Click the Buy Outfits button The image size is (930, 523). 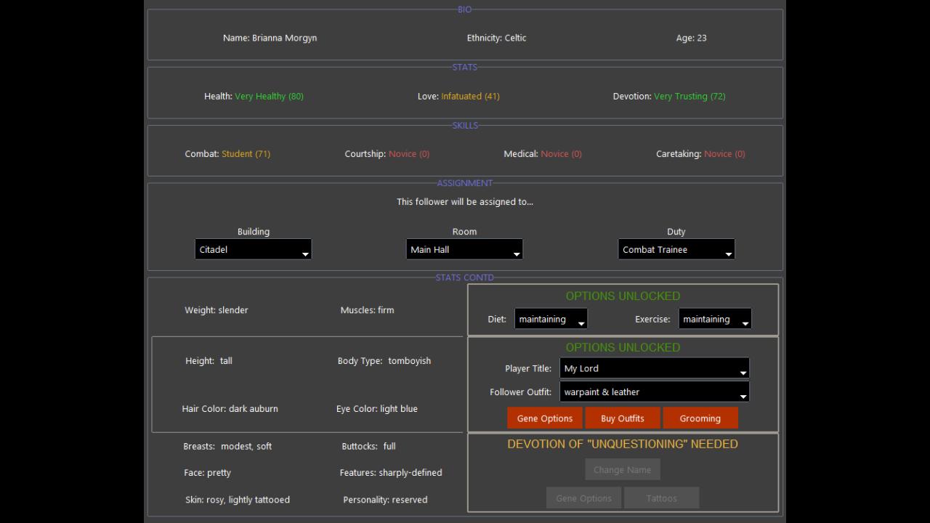point(623,418)
